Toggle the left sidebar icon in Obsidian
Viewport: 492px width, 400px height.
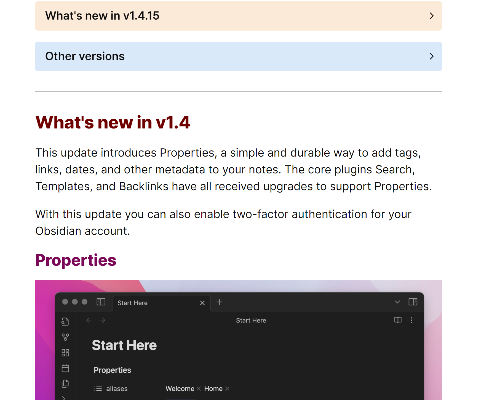click(x=101, y=302)
